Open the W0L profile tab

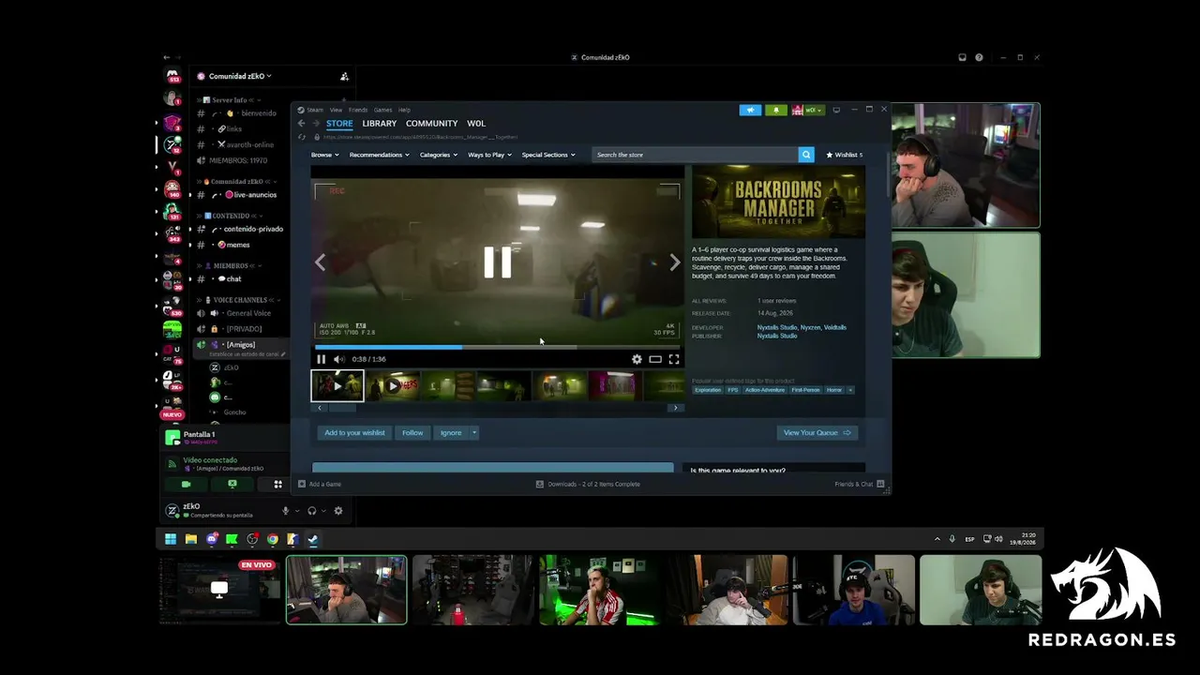click(476, 124)
